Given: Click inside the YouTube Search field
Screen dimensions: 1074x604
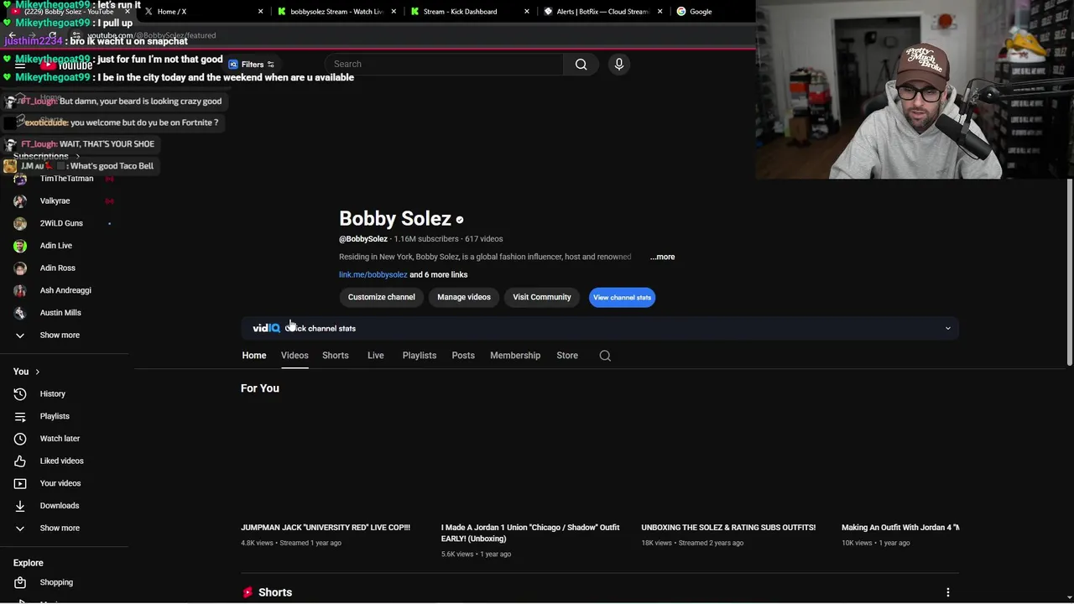Looking at the screenshot, I should [x=445, y=65].
